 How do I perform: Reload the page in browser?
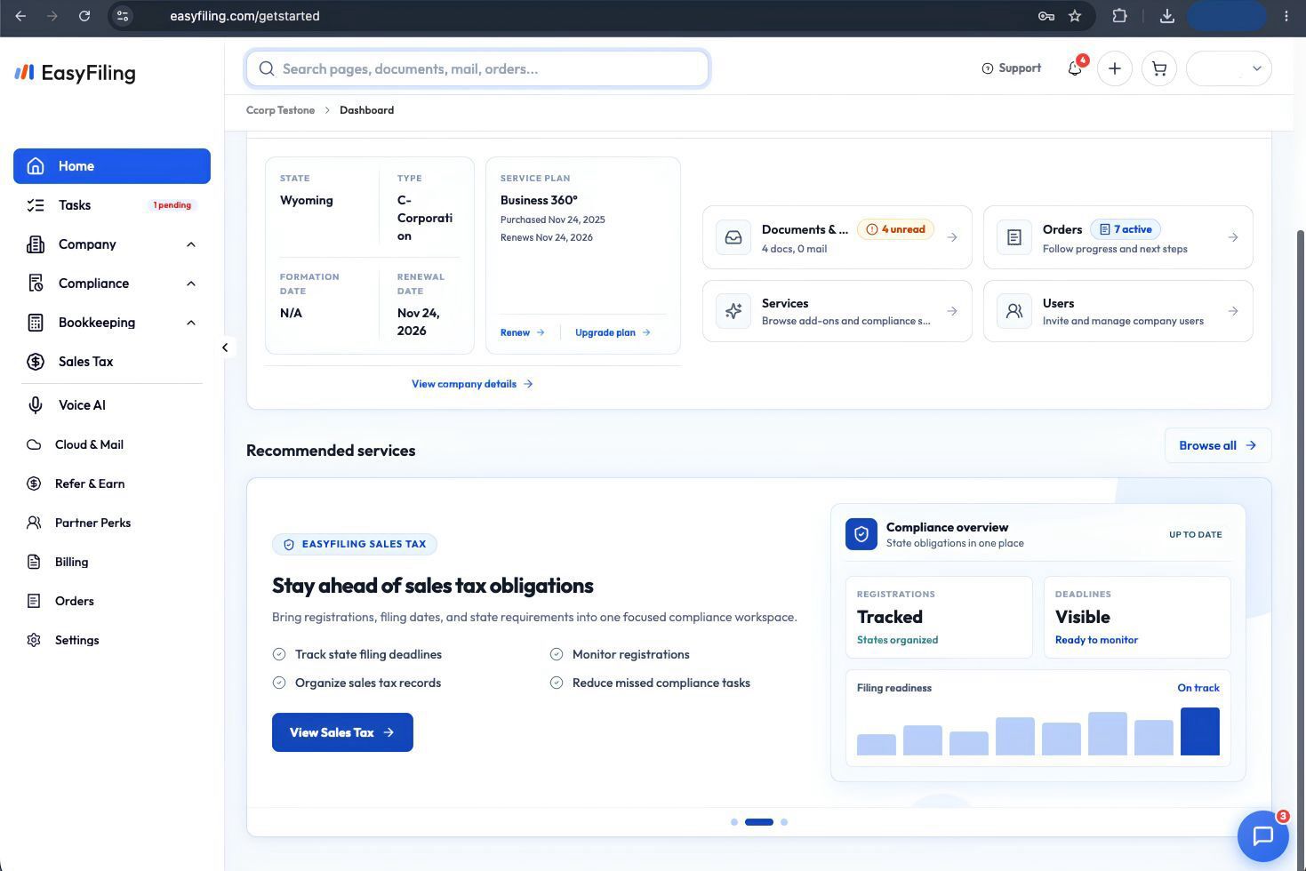[84, 16]
